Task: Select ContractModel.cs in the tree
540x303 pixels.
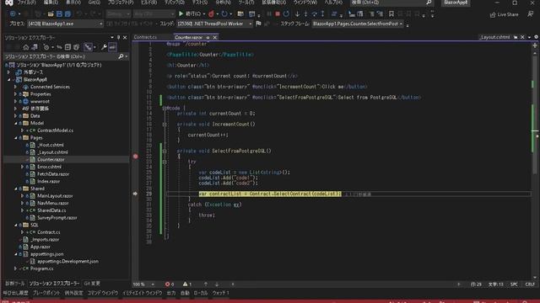Action: pos(55,130)
